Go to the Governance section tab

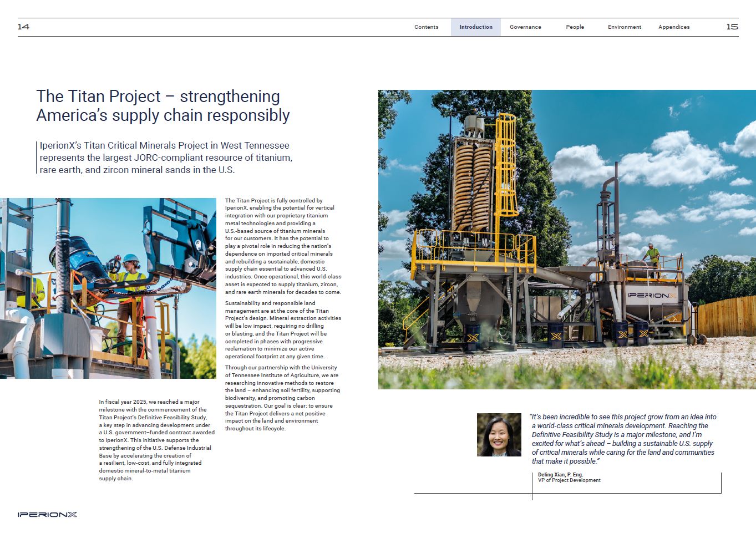[525, 27]
